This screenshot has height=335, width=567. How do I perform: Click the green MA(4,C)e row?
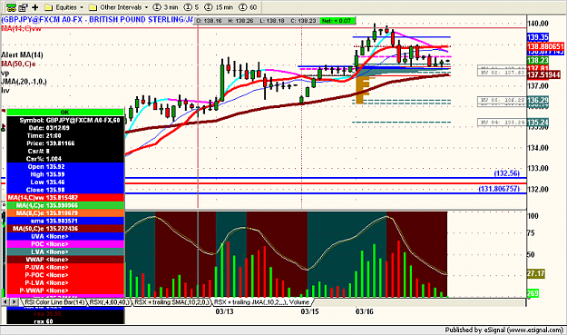click(65, 205)
